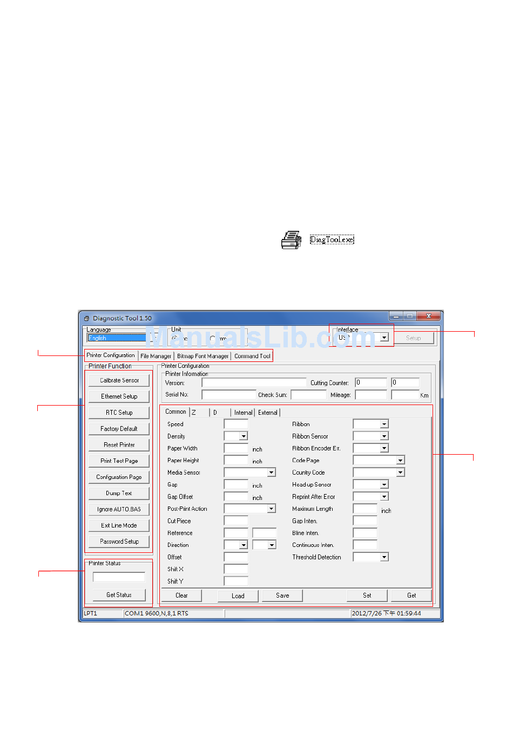Select the Common settings tab
Screen dimensions: 513x733
point(175,412)
